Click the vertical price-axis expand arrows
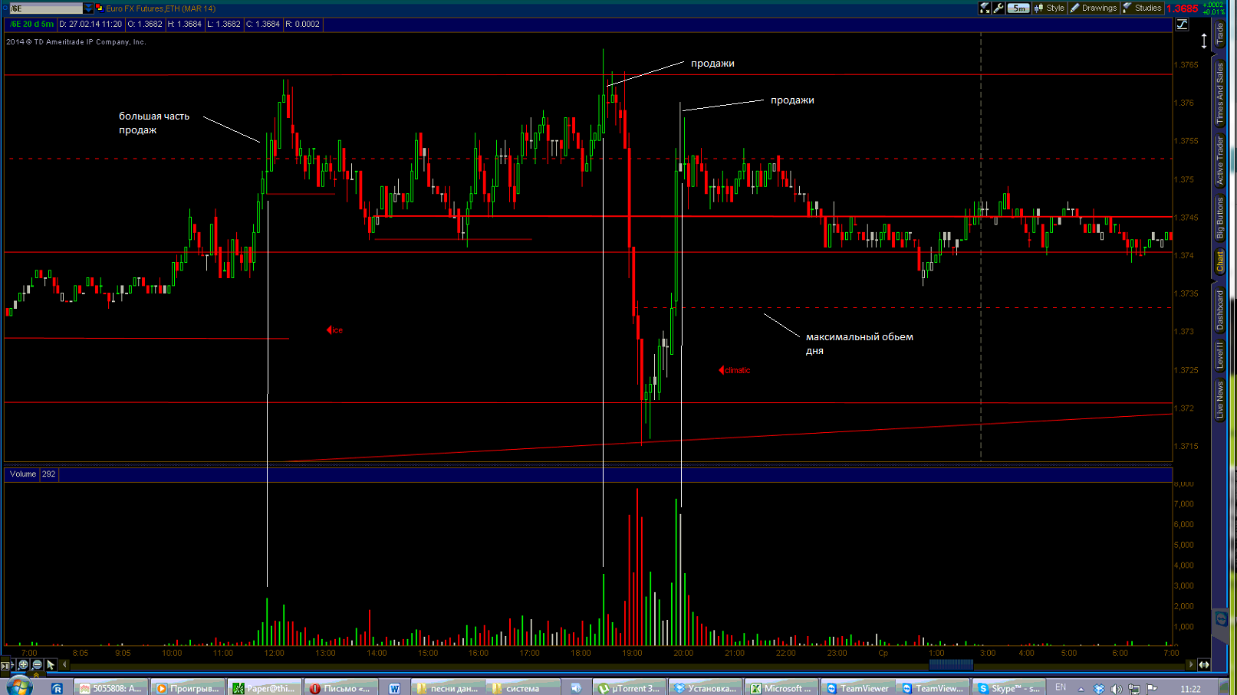This screenshot has width=1237, height=695. click(1203, 41)
